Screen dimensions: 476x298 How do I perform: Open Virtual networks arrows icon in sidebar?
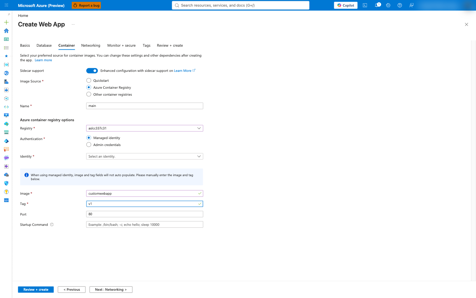[x=6, y=107]
